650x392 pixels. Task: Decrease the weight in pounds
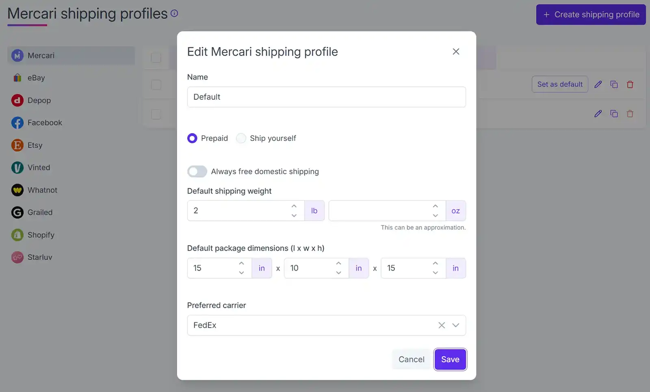(x=294, y=215)
